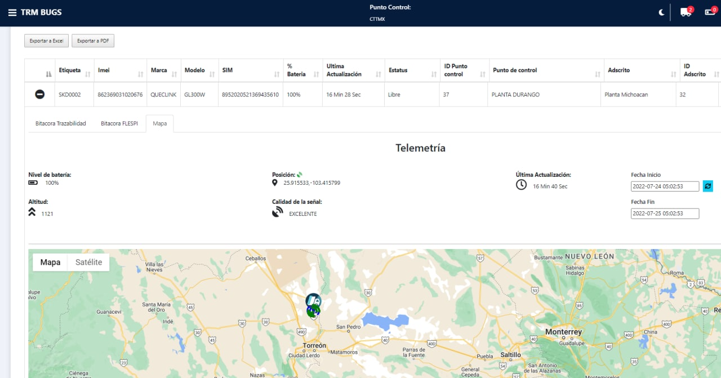The image size is (721, 378).
Task: Select the Mapa view type
Action: pyautogui.click(x=50, y=262)
